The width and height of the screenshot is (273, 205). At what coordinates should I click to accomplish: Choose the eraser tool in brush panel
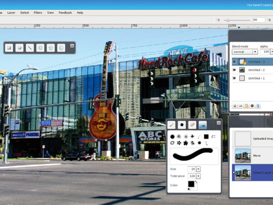[192, 124]
